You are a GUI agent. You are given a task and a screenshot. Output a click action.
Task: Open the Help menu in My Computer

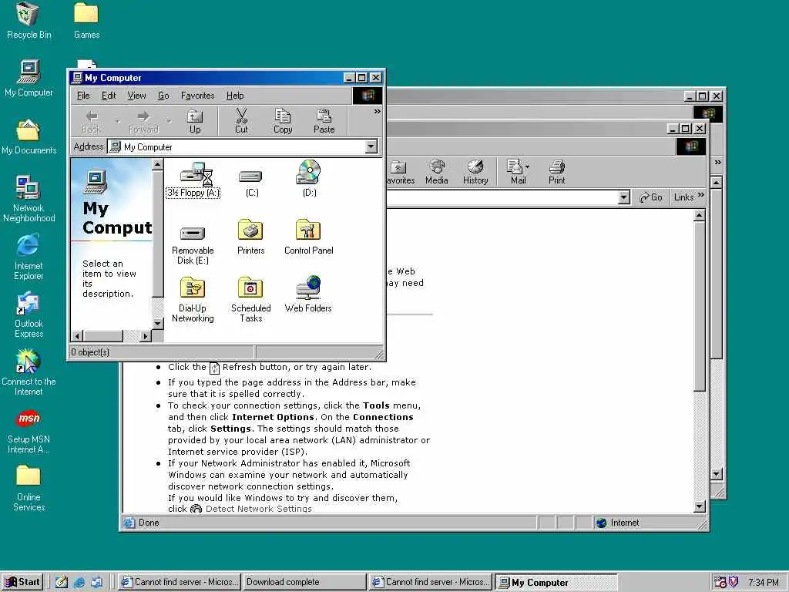(235, 96)
